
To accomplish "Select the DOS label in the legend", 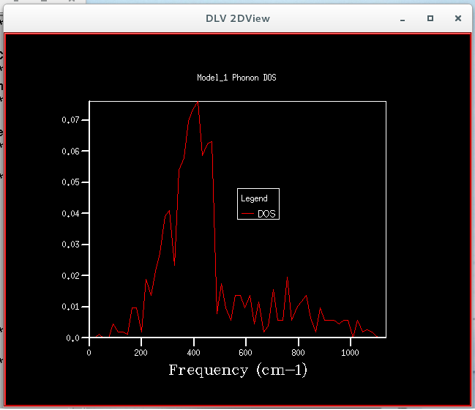I will 266,214.
